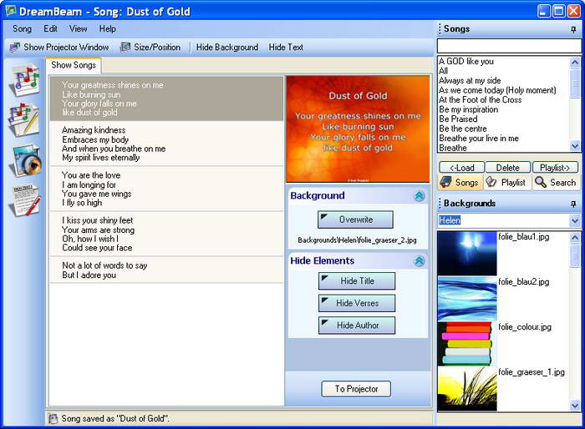The image size is (585, 429).
Task: Click Show Projector Window toolbar button
Action: point(59,48)
